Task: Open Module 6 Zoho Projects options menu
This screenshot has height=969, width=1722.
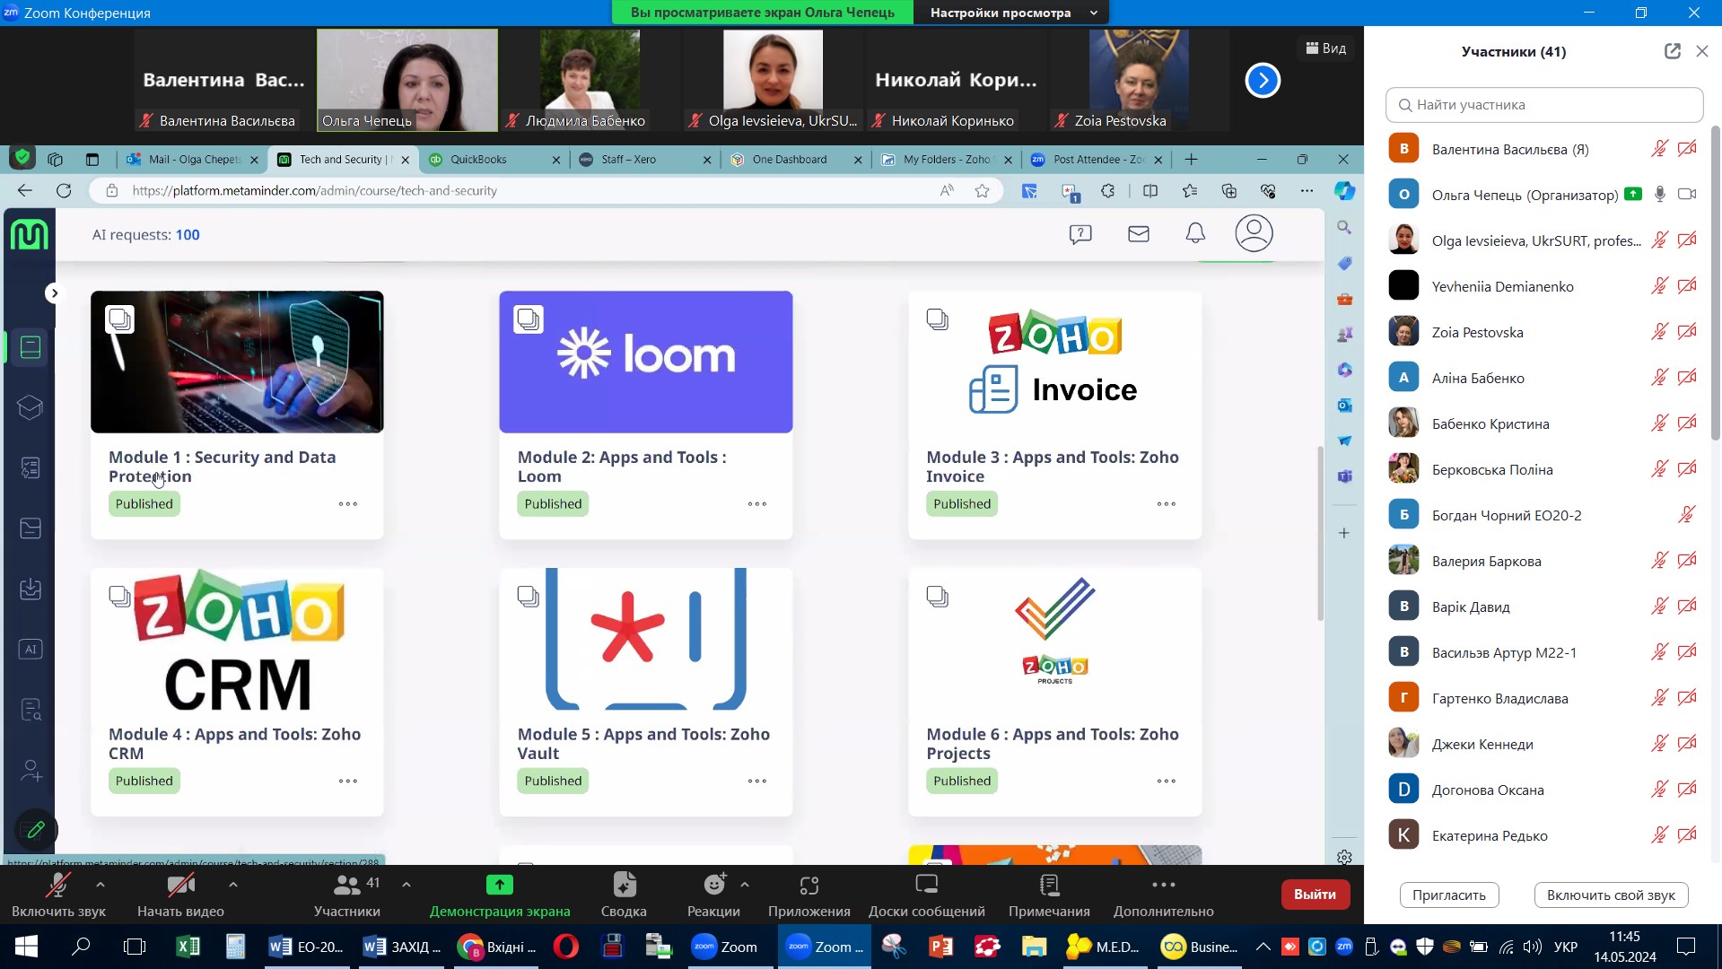Action: [x=1167, y=781]
